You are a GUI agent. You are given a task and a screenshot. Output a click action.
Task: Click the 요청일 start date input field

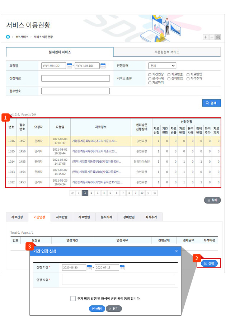(x=53, y=66)
